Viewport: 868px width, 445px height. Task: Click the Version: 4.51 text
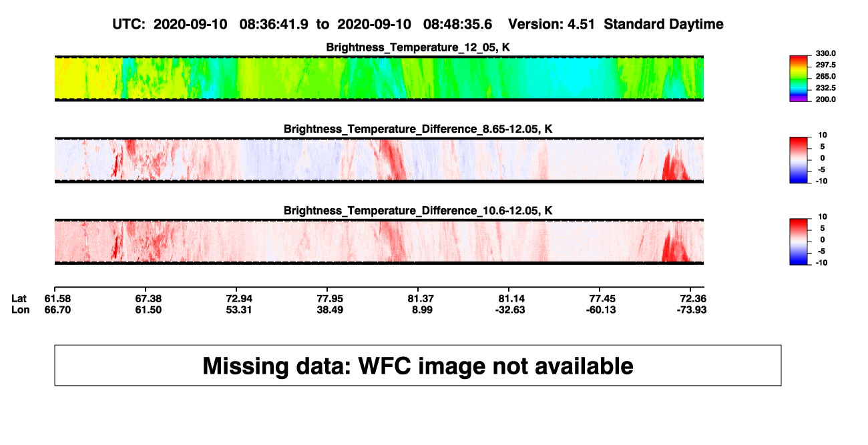[x=553, y=24]
